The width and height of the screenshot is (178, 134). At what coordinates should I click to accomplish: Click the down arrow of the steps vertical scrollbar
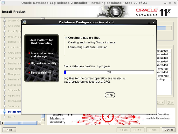43,119
